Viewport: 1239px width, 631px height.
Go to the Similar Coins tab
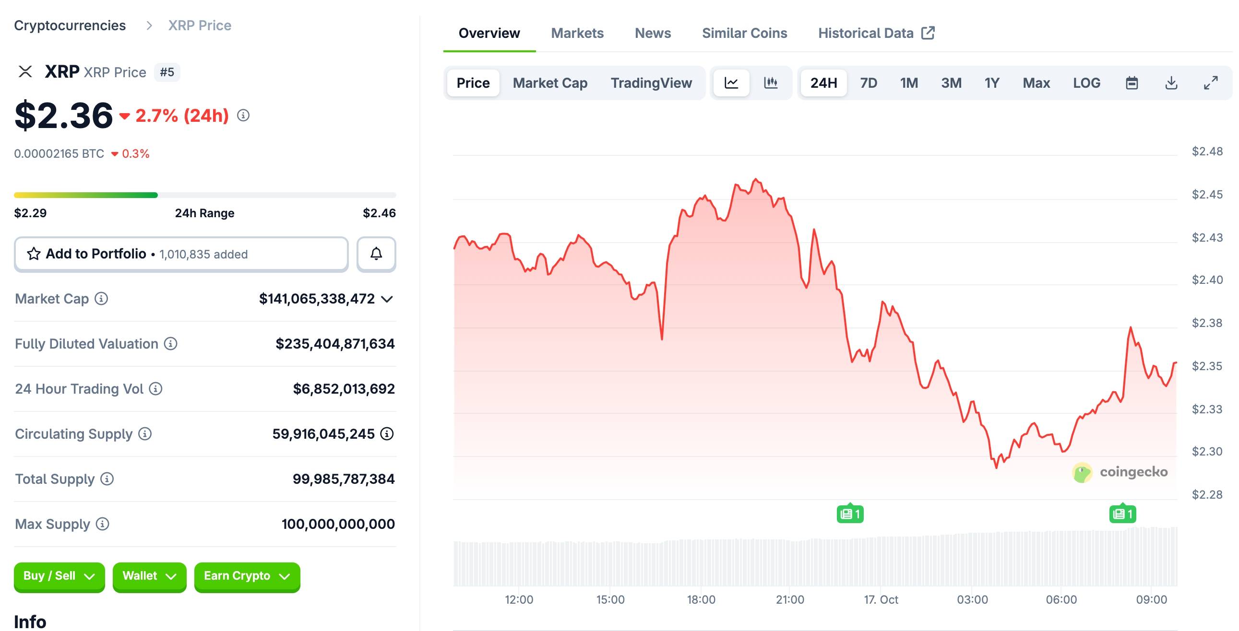pos(744,33)
